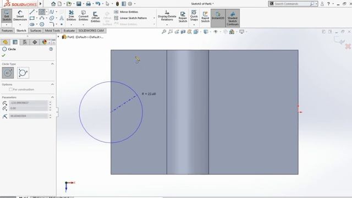Open the Circle tool dropdown arrow
The width and height of the screenshot is (352, 198).
pyautogui.click(x=46, y=12)
